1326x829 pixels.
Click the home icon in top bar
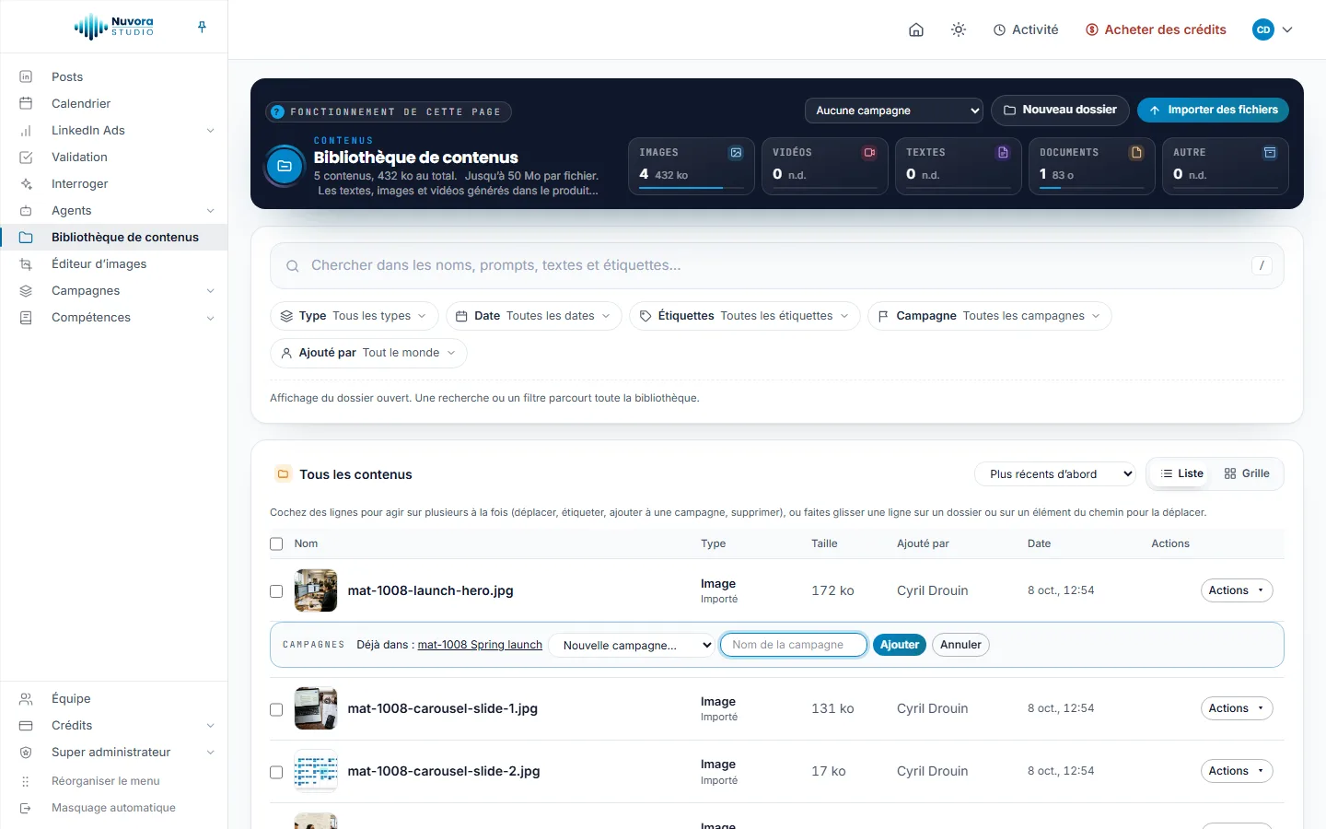pos(916,29)
